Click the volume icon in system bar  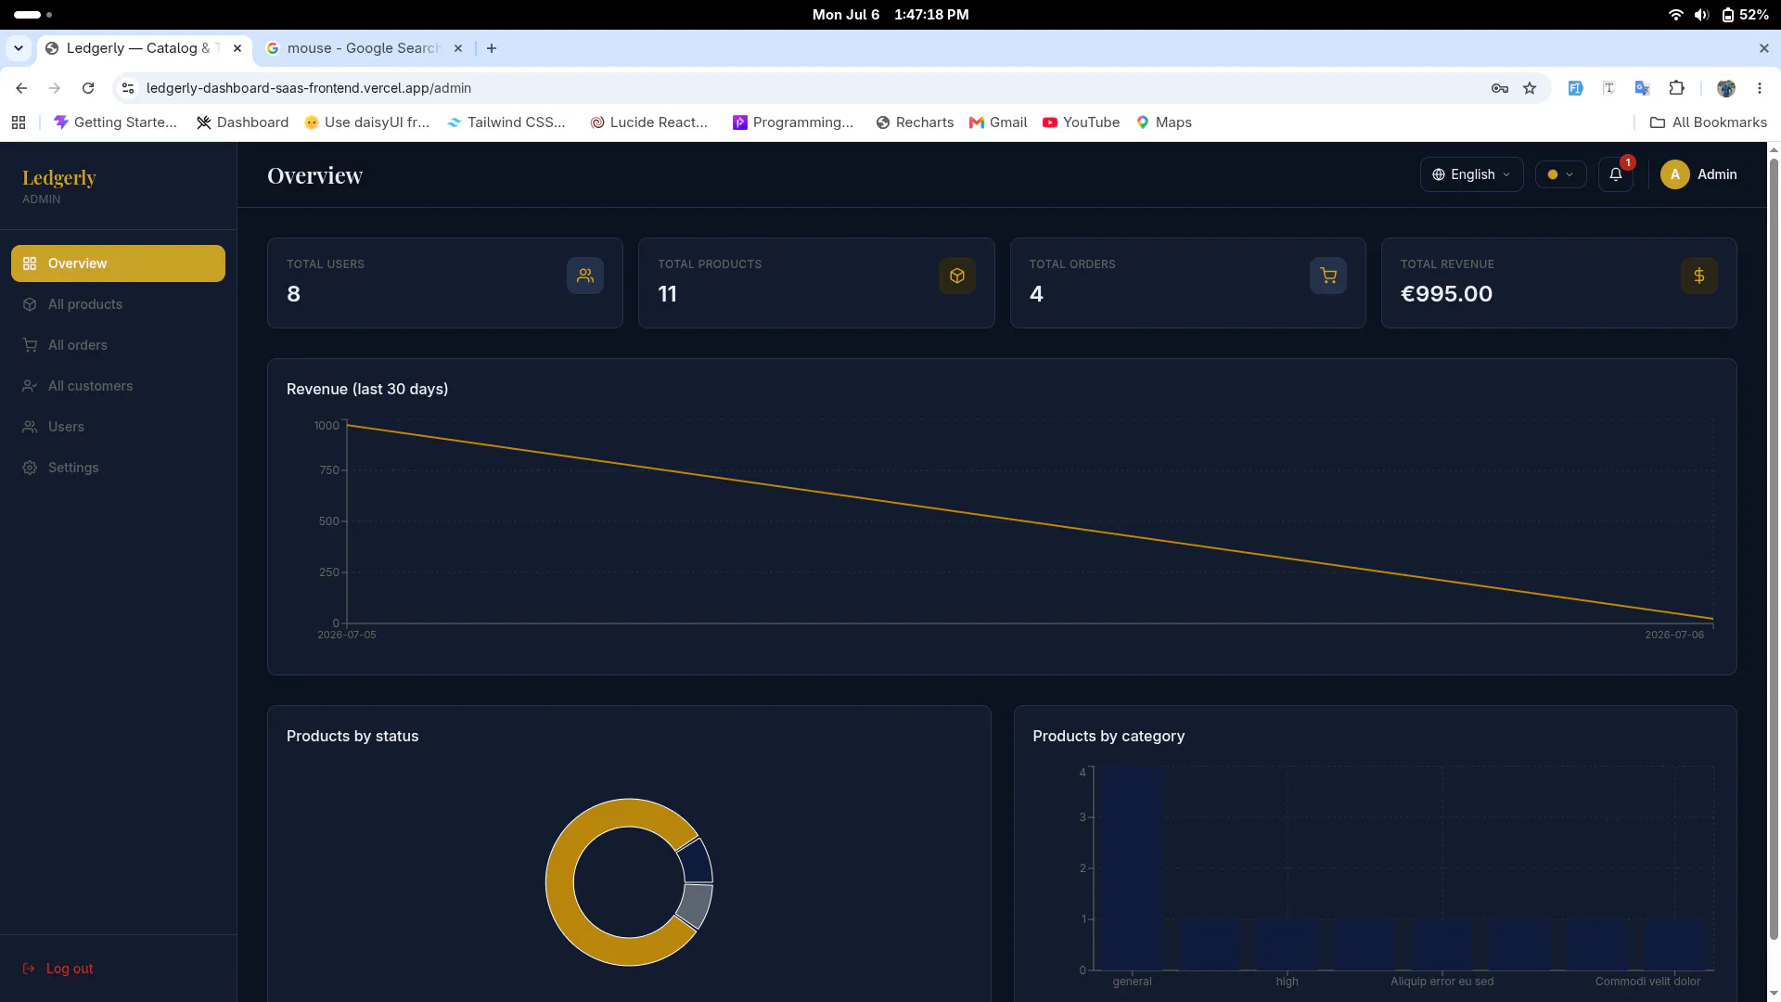pyautogui.click(x=1701, y=15)
